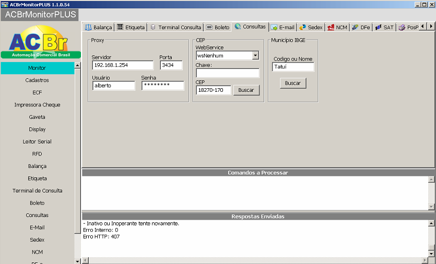Select Balança in the sidebar
The height and width of the screenshot is (264, 436).
[37, 166]
